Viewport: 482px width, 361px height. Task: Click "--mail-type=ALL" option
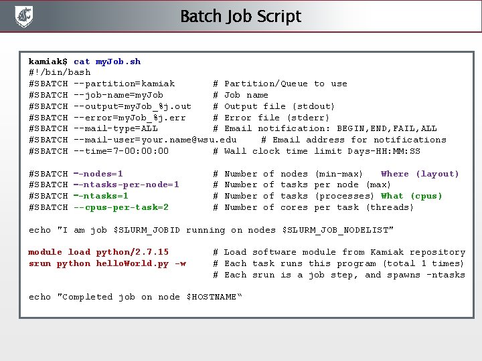pyautogui.click(x=116, y=128)
